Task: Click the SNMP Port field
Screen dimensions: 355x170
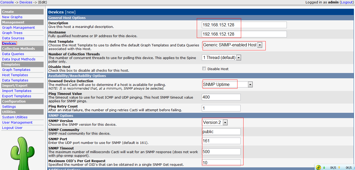Action: (221, 141)
